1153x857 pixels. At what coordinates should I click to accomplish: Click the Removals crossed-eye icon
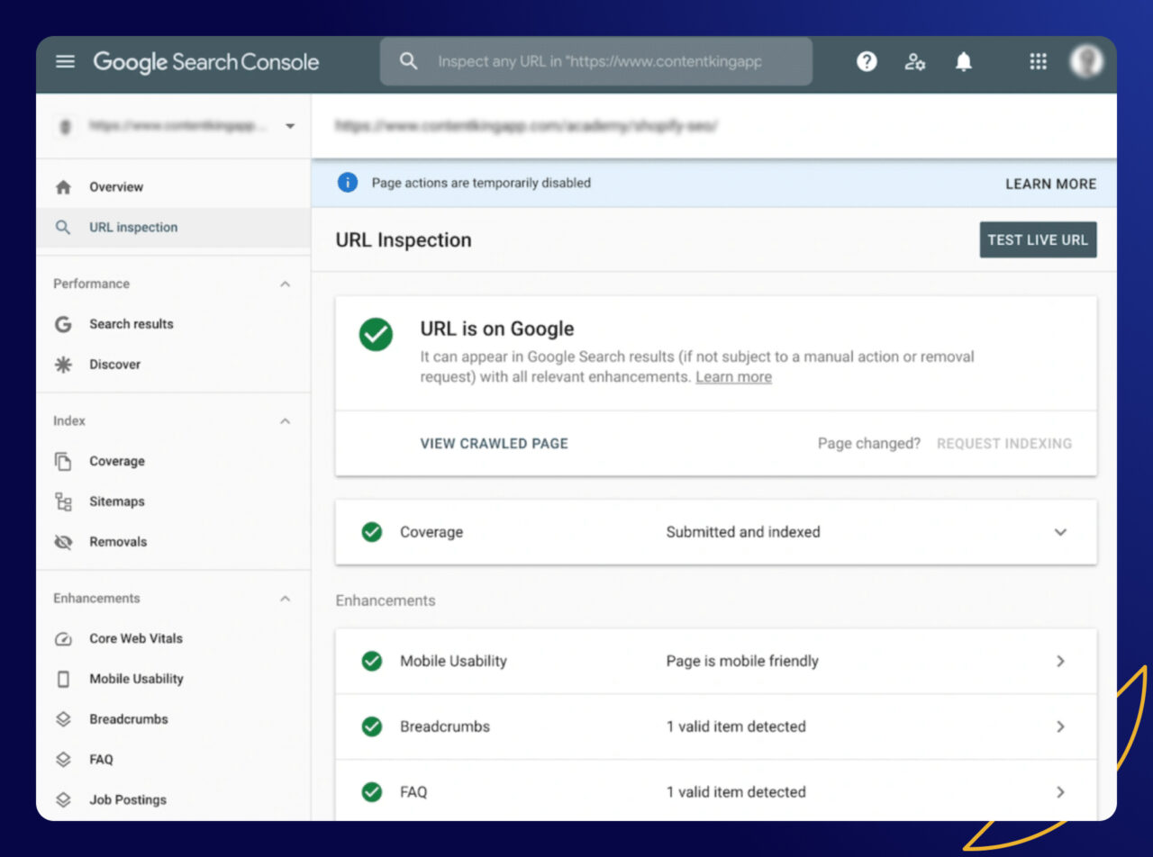tap(63, 542)
